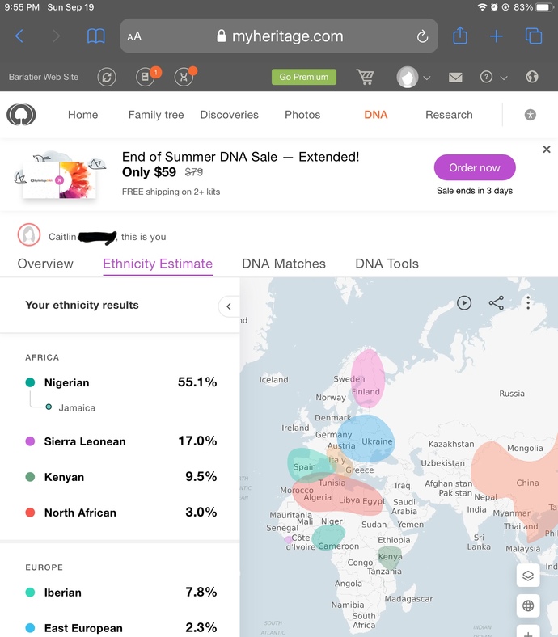558x637 pixels.
Task: Click the purple Order now button
Action: point(475,167)
